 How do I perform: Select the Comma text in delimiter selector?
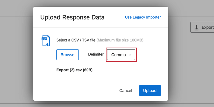pyautogui.click(x=119, y=55)
